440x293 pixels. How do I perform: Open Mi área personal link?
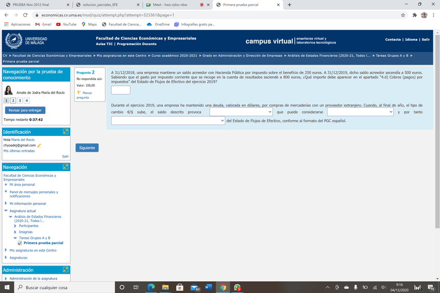pos(22,185)
